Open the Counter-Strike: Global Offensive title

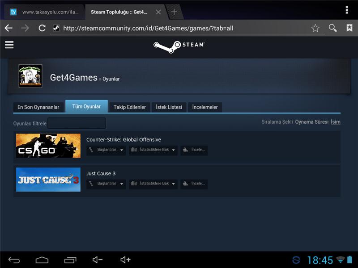click(124, 139)
